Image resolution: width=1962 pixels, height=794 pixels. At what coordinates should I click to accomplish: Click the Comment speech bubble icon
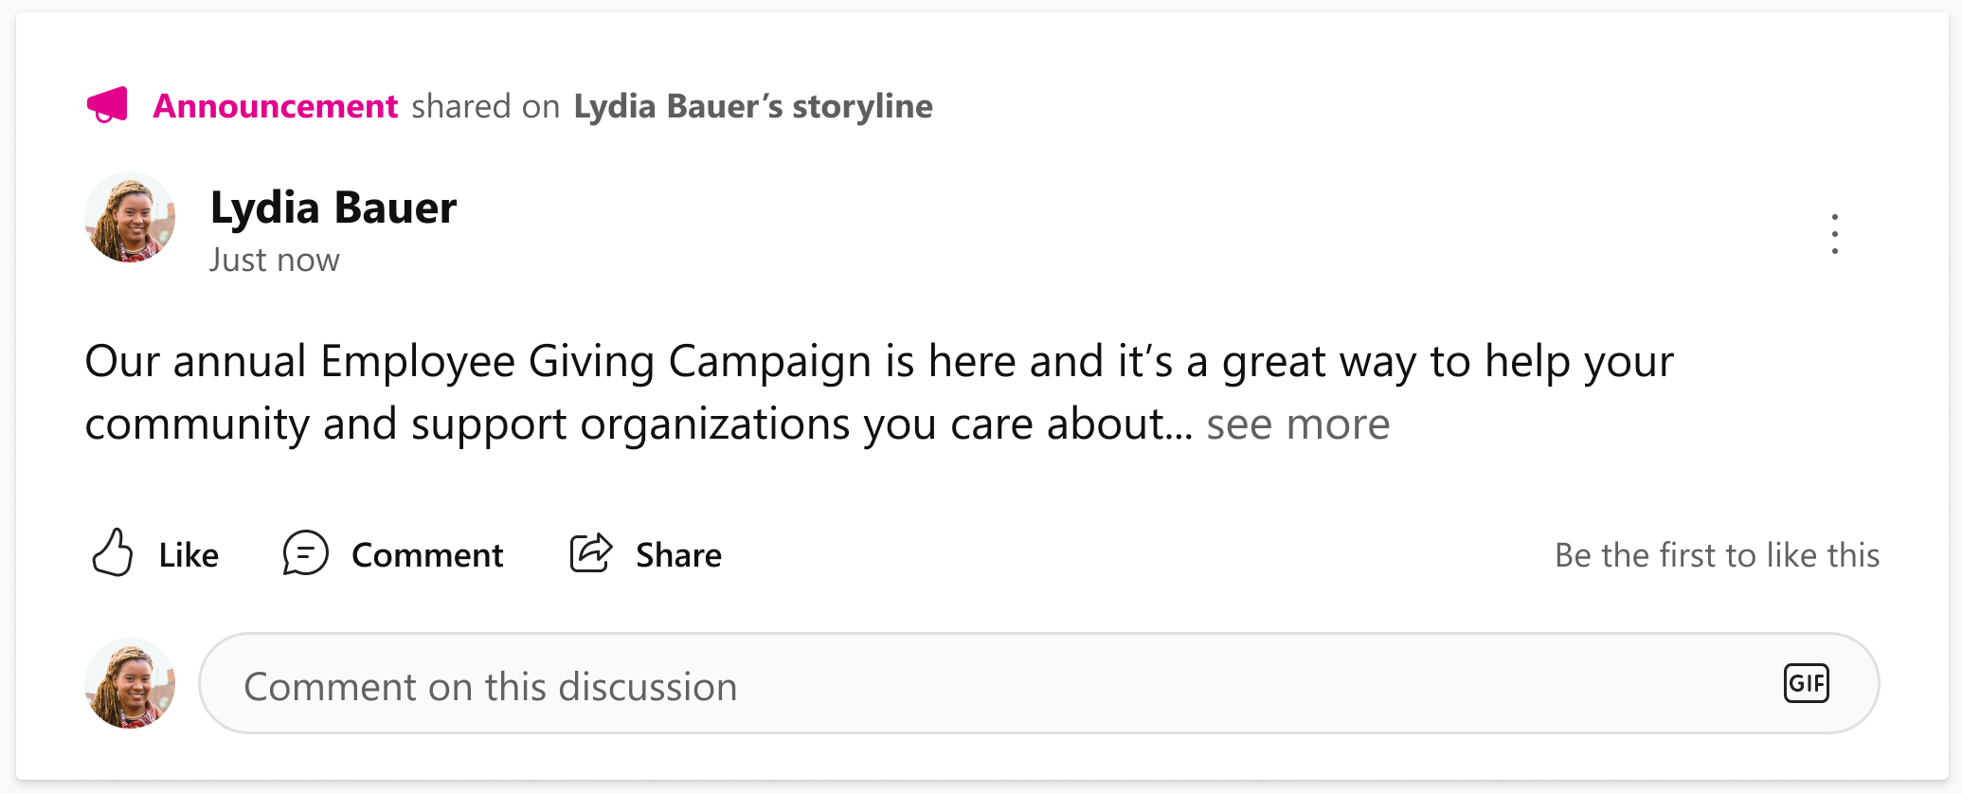pyautogui.click(x=305, y=553)
